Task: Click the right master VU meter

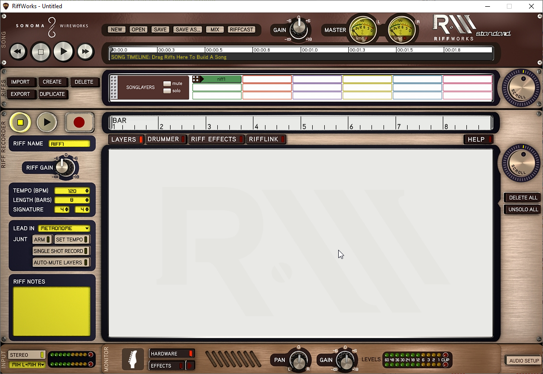Action: 401,30
